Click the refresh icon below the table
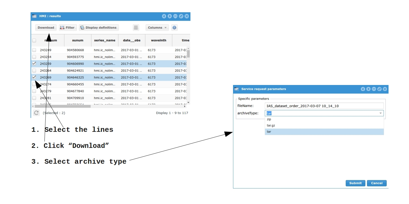409x204 pixels. 36,113
